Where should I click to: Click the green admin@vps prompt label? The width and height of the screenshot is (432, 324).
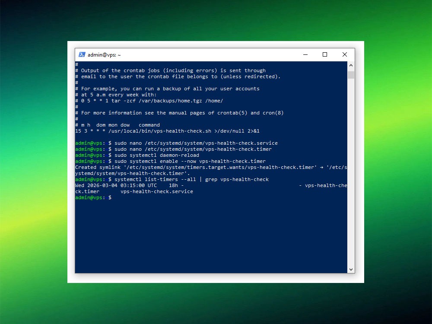point(88,197)
